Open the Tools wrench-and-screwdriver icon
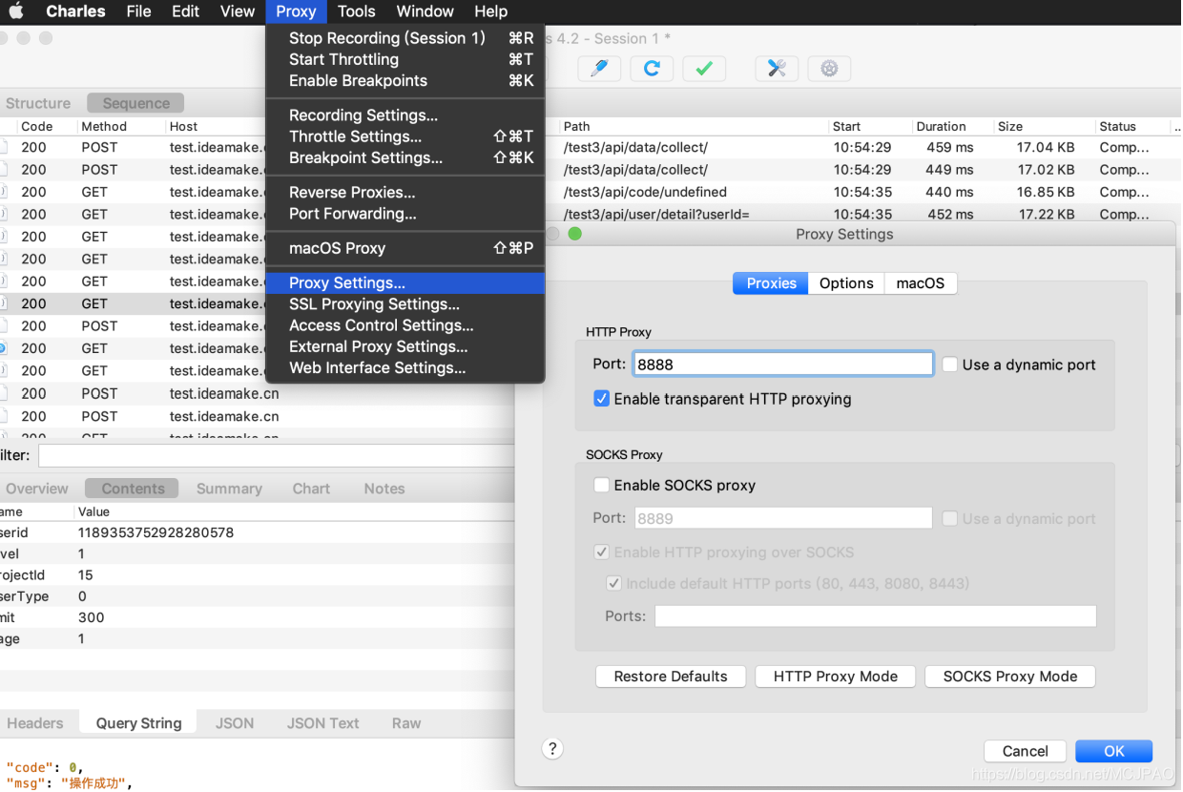Viewport: 1183px width, 792px height. tap(777, 68)
